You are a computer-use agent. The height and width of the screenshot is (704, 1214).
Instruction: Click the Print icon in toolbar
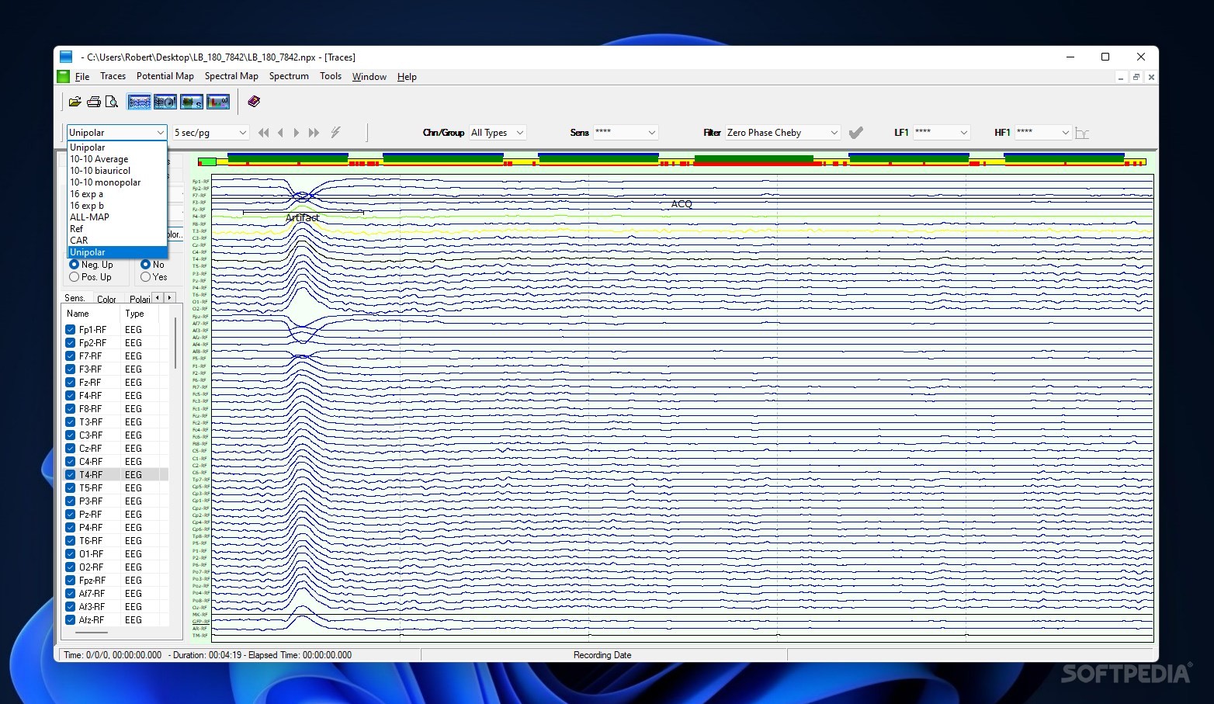pos(94,102)
